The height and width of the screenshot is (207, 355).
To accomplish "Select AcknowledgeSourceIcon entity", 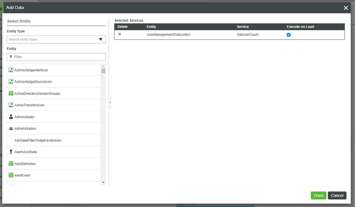I will click(54, 82).
